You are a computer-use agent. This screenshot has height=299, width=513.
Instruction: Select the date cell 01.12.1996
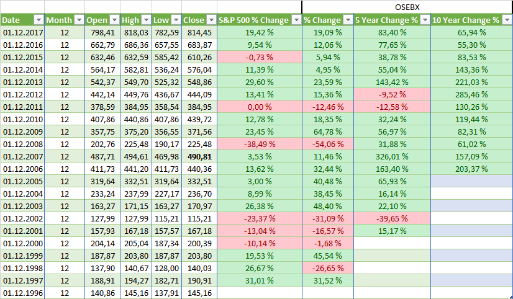pyautogui.click(x=22, y=293)
